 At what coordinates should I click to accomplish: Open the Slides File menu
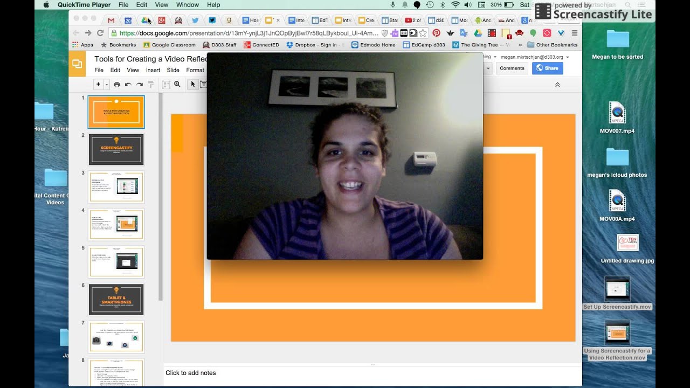[x=99, y=70]
